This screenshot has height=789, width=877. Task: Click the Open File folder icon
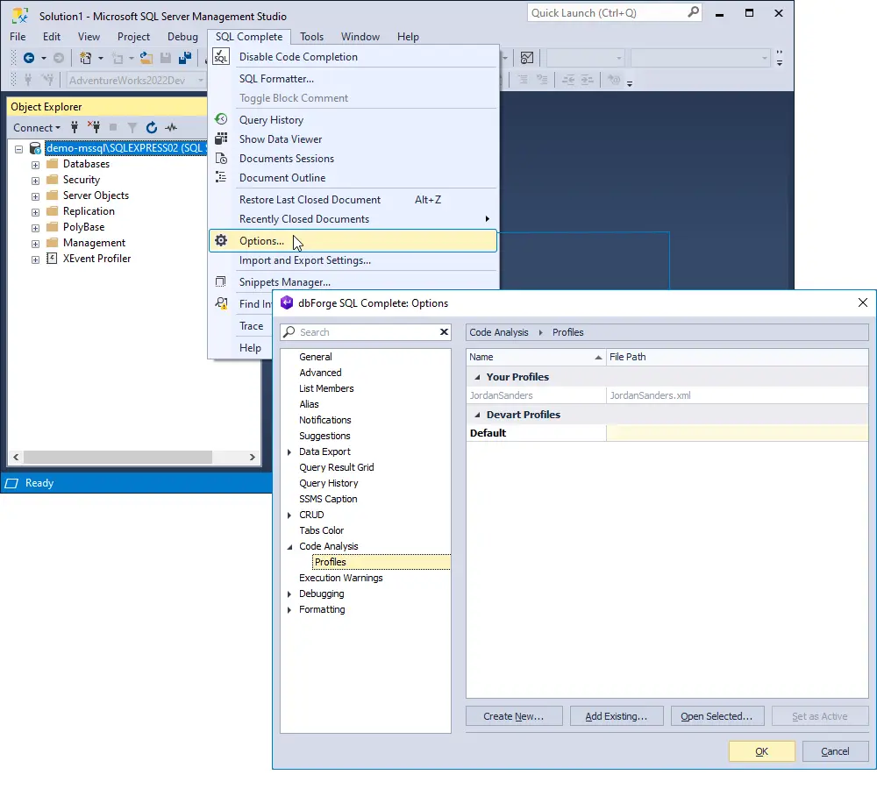pos(146,58)
